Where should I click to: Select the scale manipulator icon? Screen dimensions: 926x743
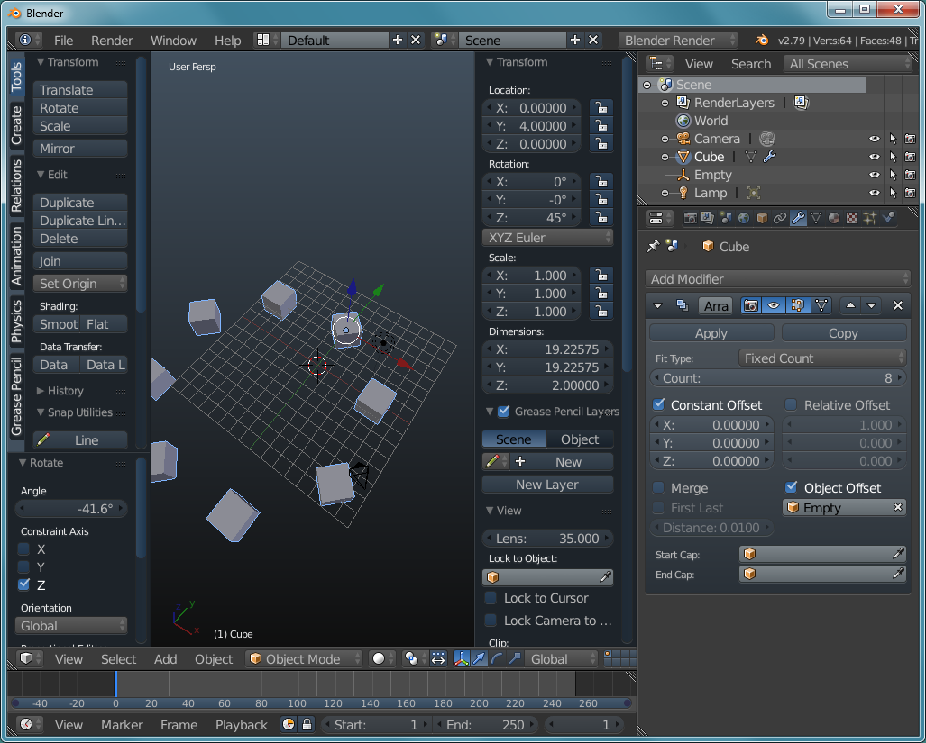coord(515,658)
